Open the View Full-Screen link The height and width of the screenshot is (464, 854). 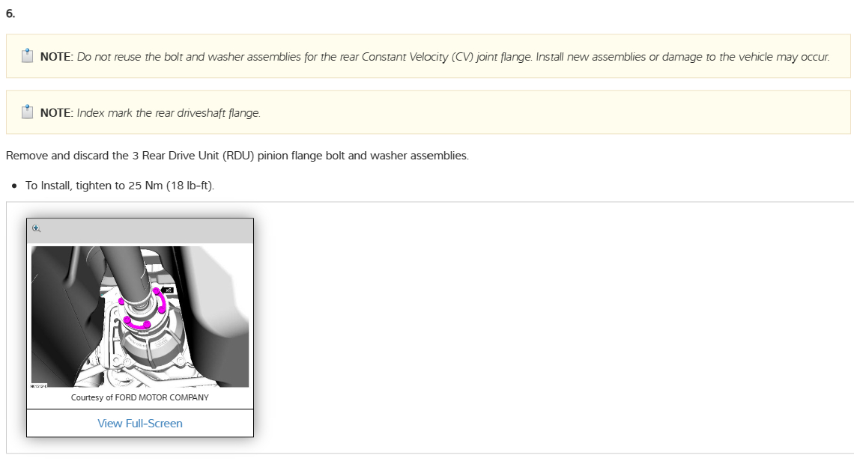(140, 424)
